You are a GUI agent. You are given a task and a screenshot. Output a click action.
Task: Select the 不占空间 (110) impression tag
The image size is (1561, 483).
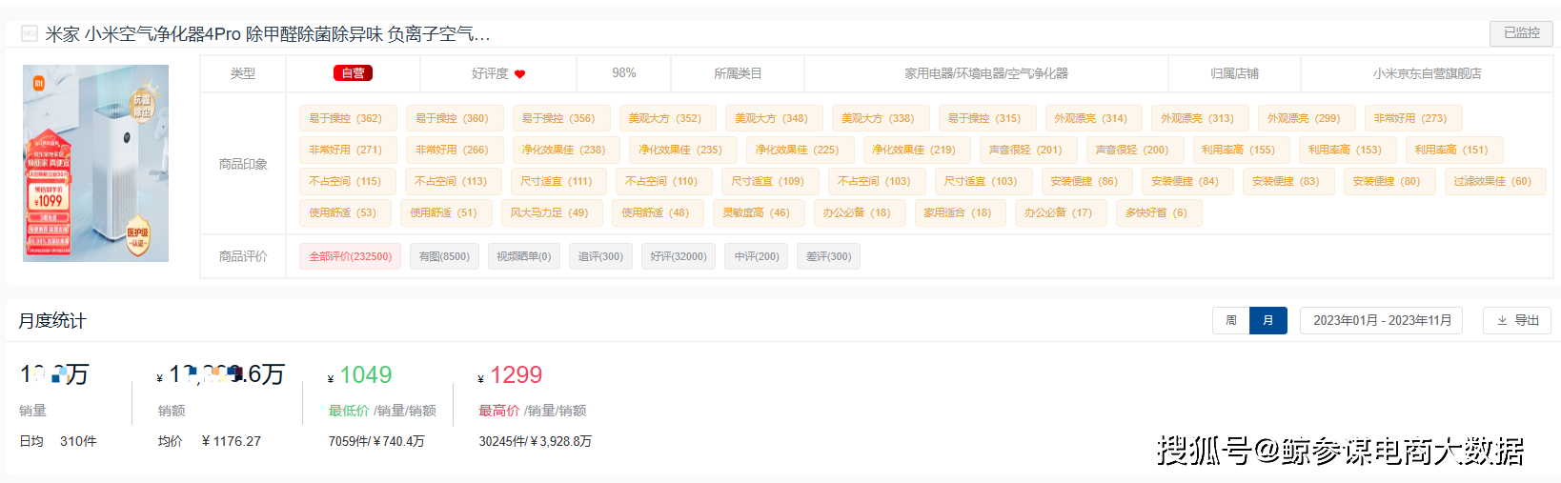click(662, 181)
